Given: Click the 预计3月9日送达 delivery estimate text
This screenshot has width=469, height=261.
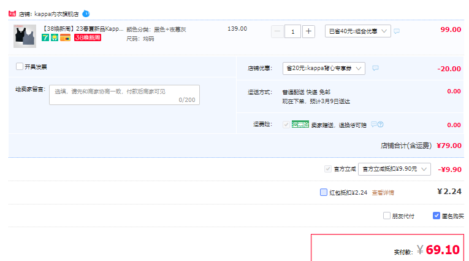Looking at the screenshot, I should [x=330, y=101].
